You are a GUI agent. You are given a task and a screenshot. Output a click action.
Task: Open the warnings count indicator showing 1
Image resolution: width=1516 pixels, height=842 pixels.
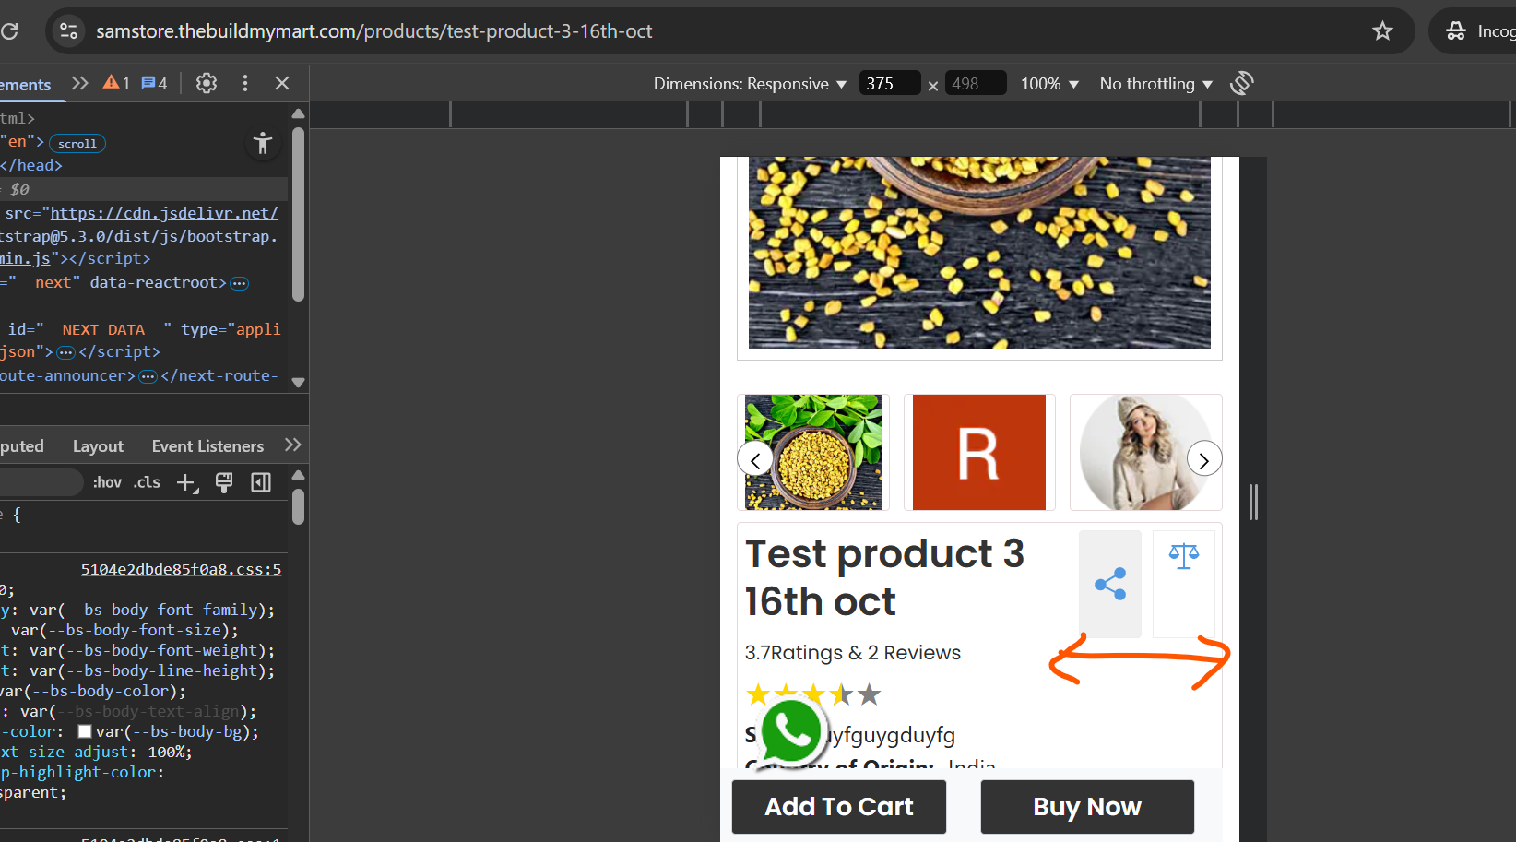[116, 83]
